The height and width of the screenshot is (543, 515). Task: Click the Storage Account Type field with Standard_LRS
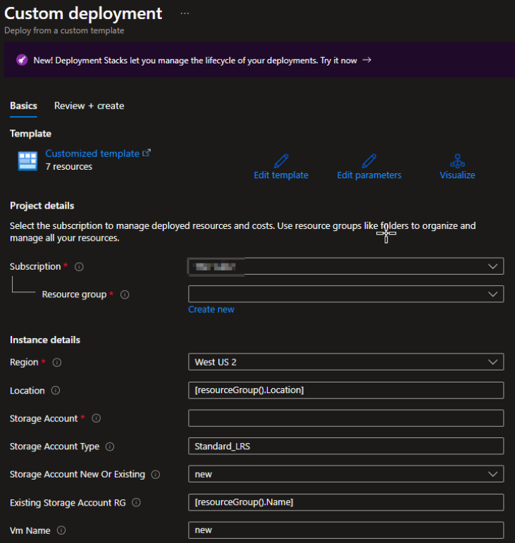[x=345, y=447]
